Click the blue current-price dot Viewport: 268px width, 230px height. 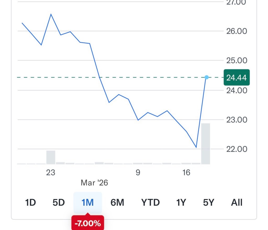[206, 77]
